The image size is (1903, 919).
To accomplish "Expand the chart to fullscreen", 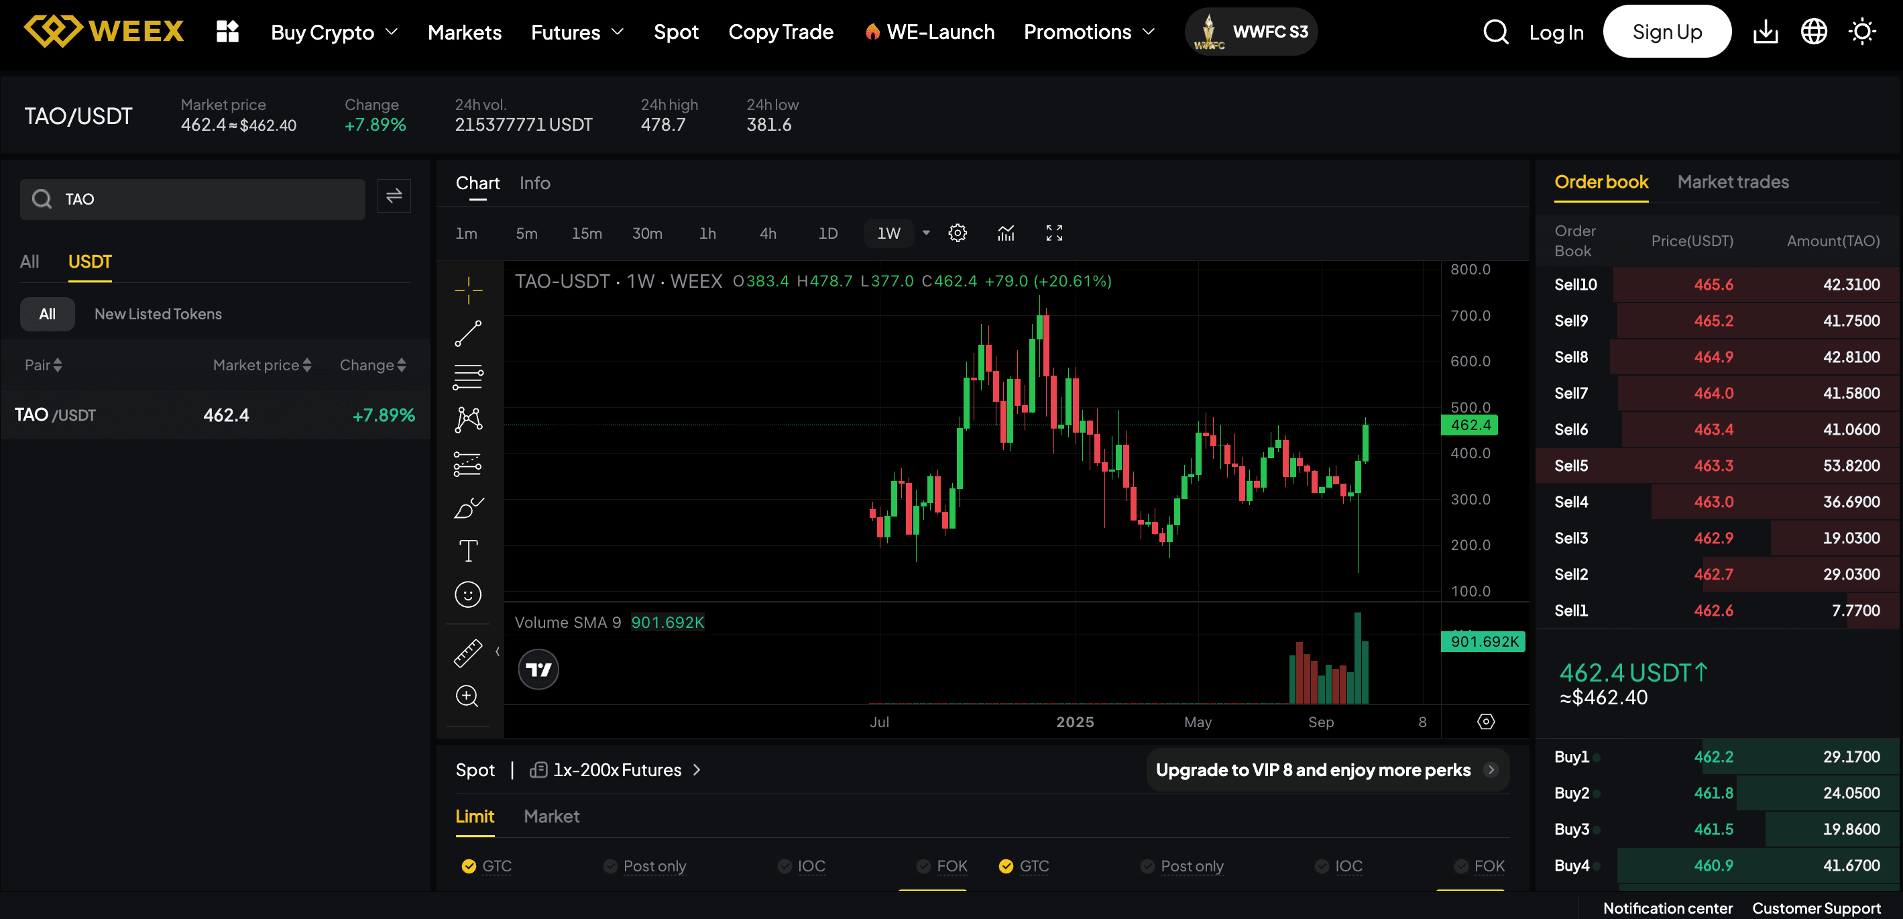I will click(x=1054, y=233).
